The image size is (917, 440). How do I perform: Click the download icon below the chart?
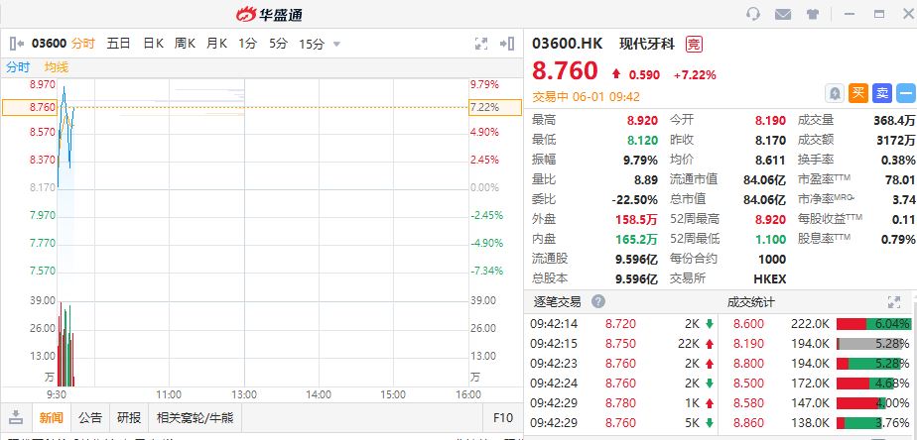coord(15,418)
